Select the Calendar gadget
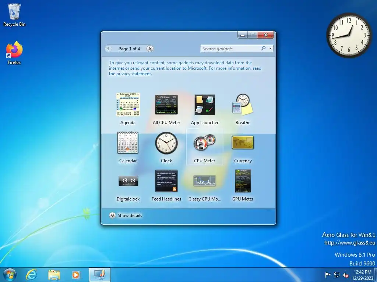The width and height of the screenshot is (377, 282). tap(128, 143)
